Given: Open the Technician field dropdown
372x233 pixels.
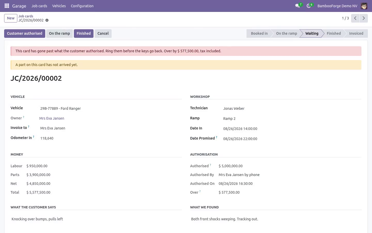Looking at the screenshot, I should point(292,108).
